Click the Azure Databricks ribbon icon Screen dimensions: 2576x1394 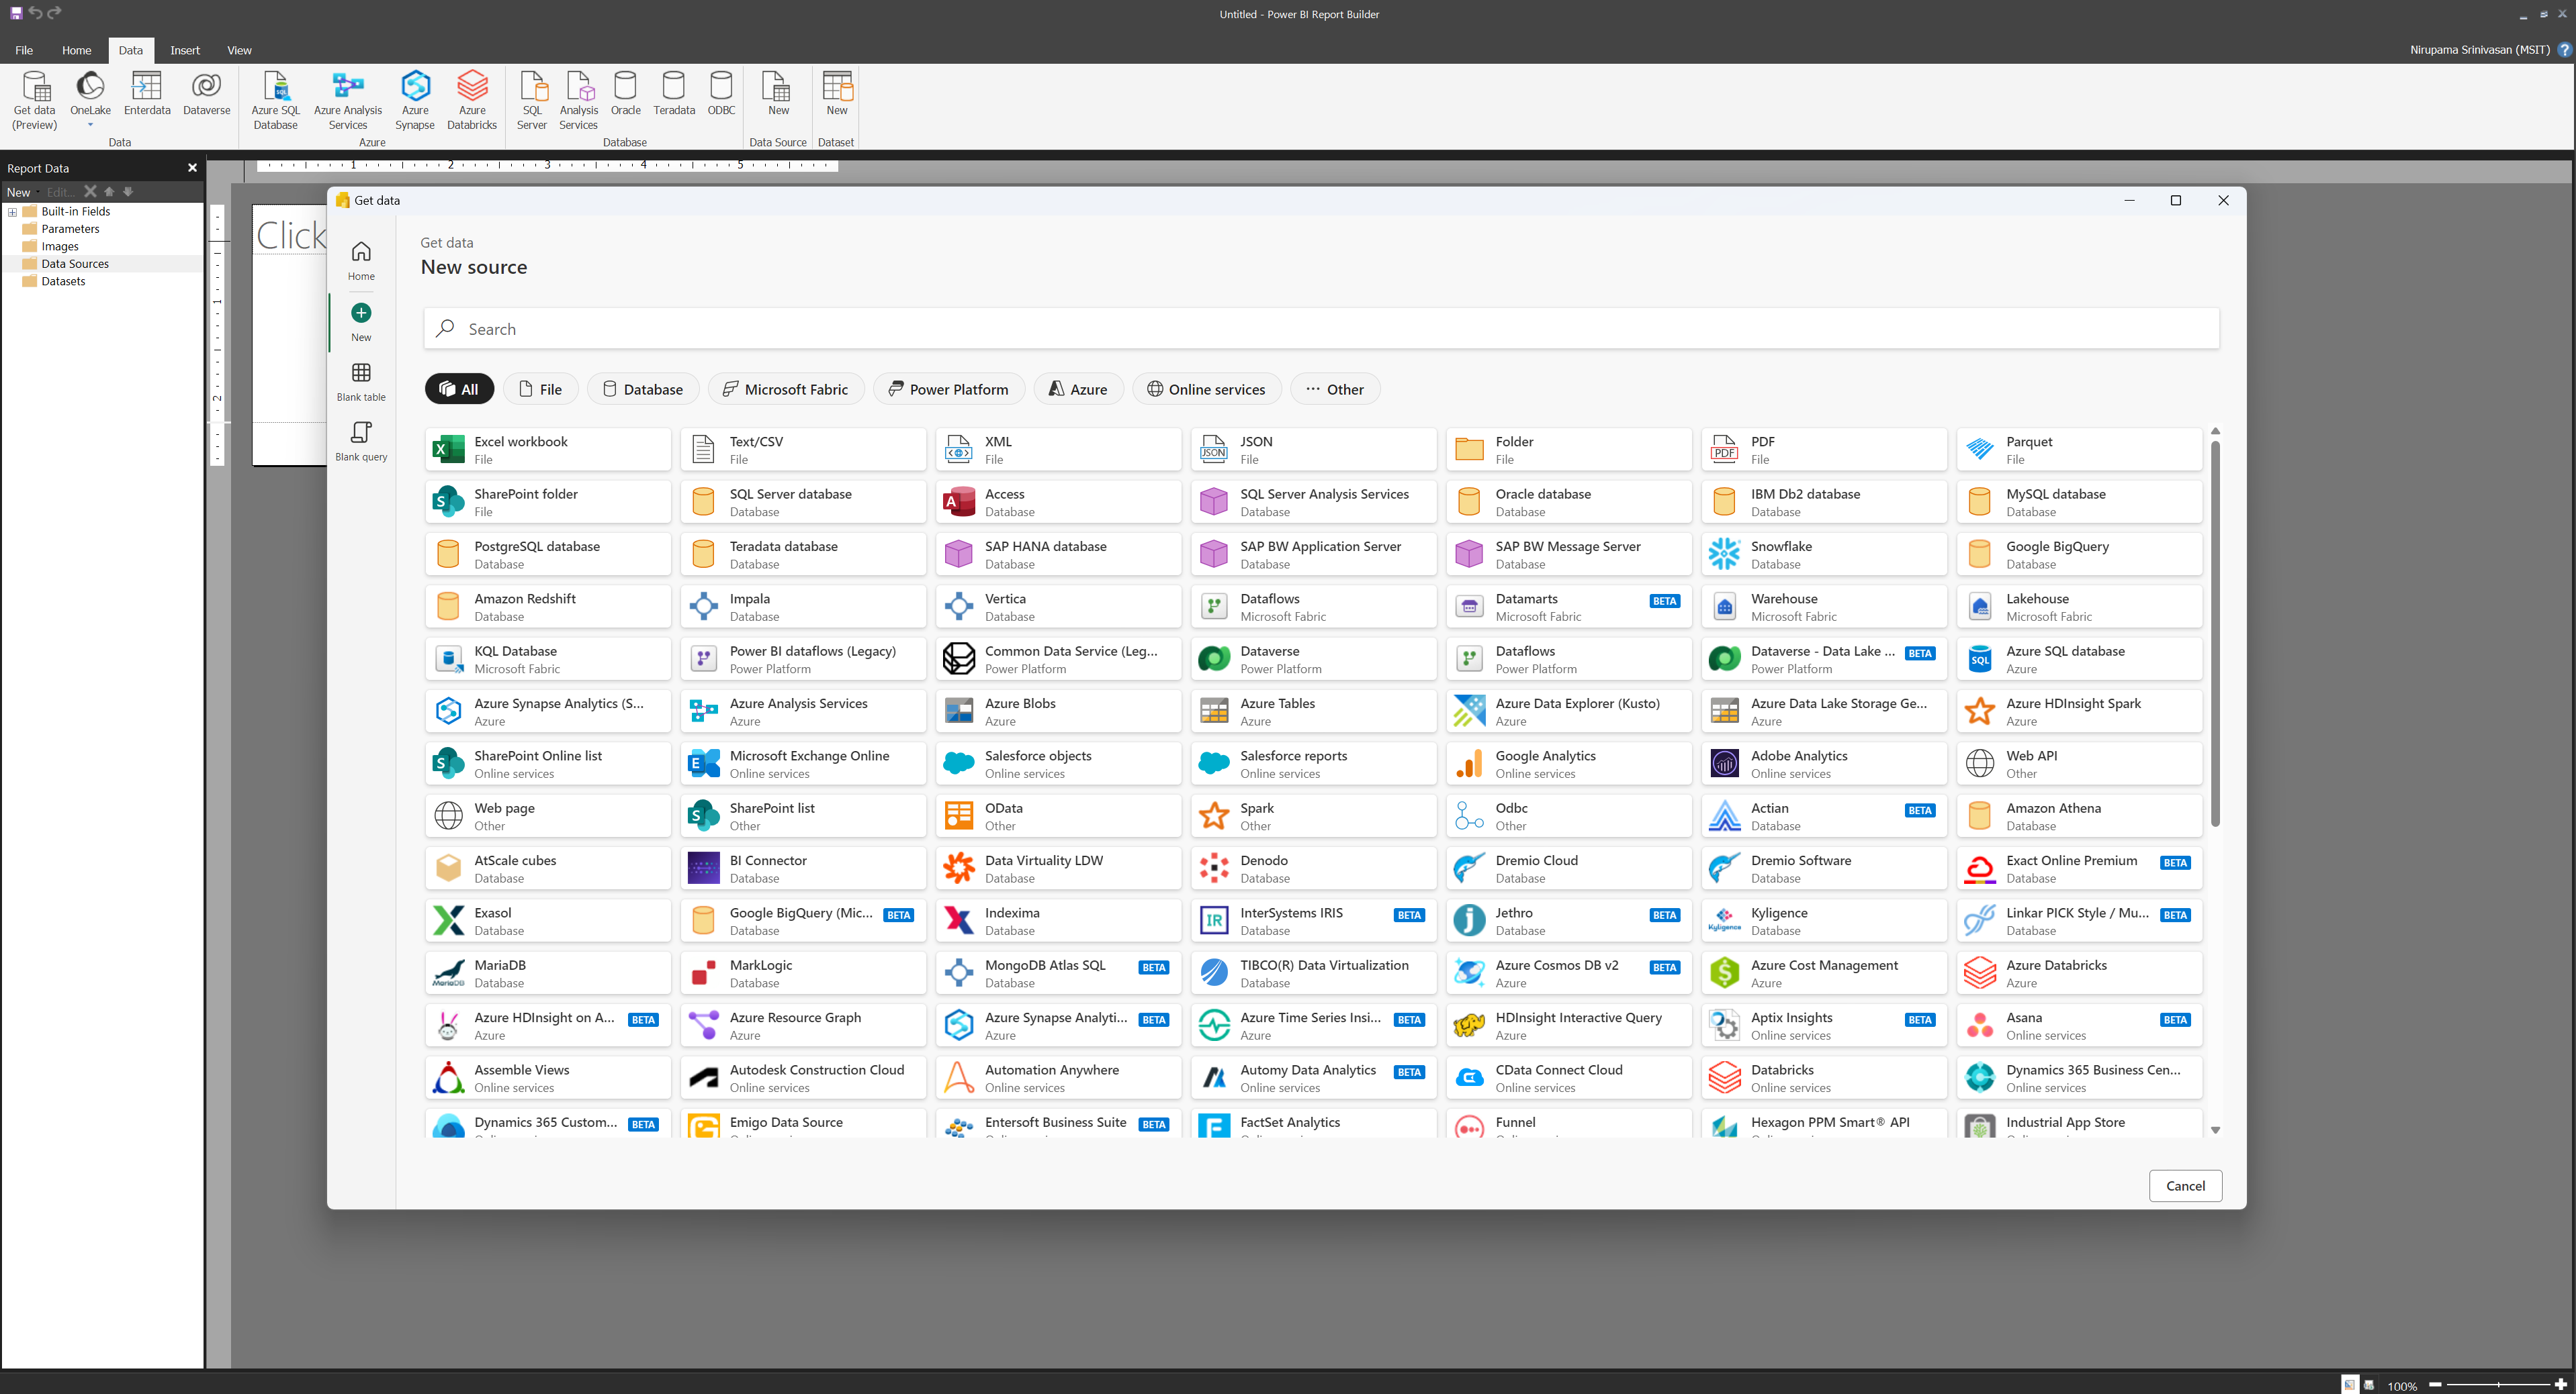(471, 99)
